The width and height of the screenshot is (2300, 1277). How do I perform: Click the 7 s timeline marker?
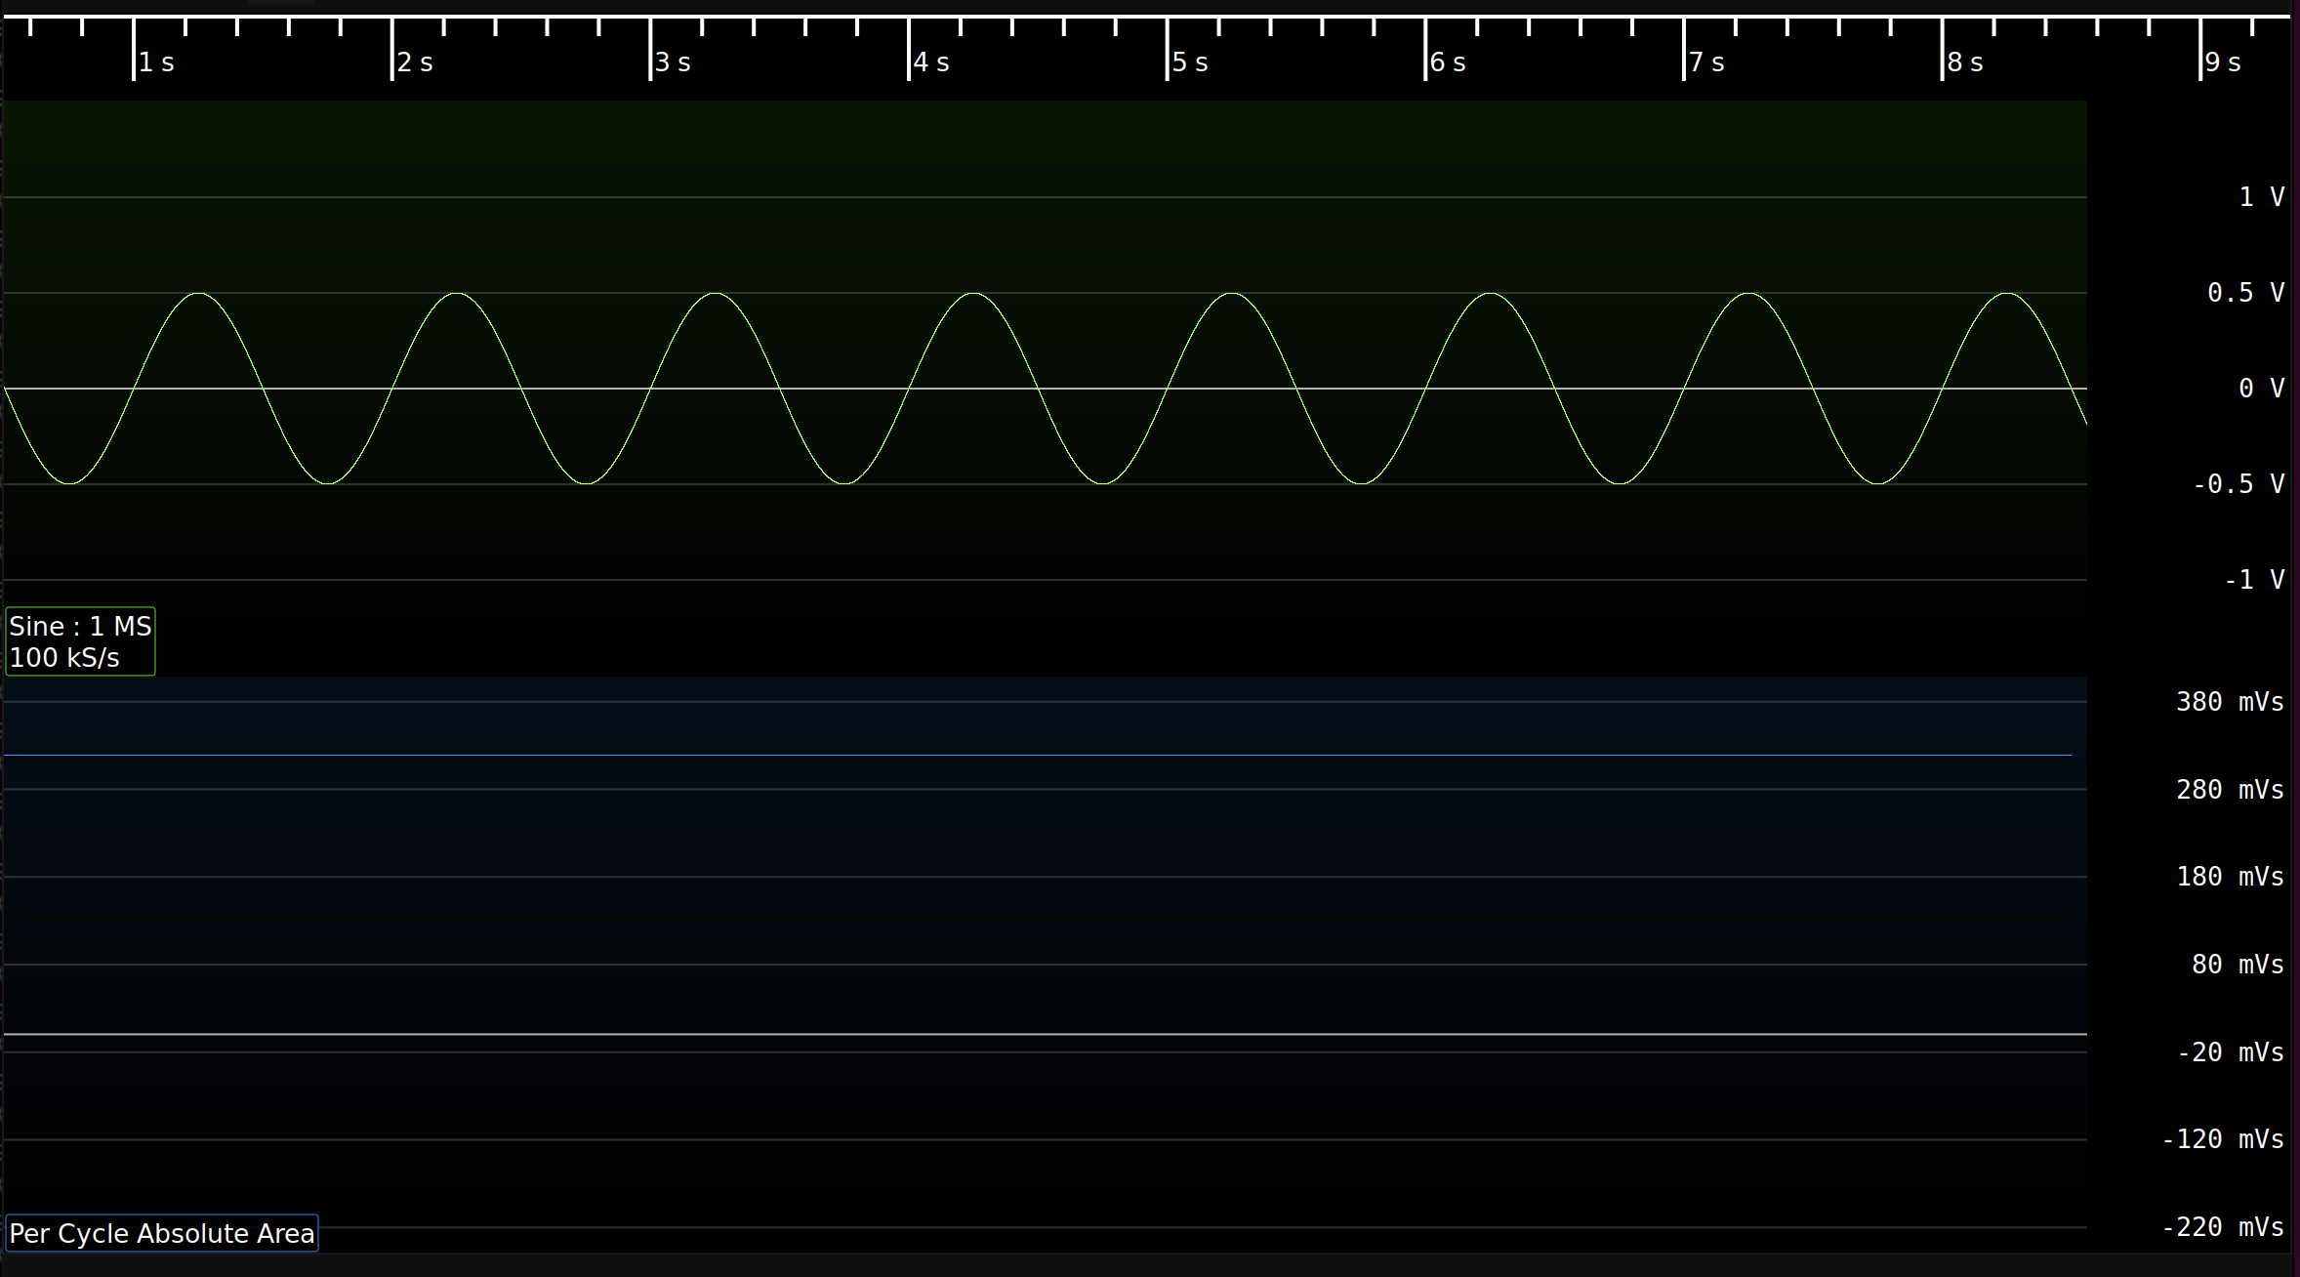point(1706,62)
